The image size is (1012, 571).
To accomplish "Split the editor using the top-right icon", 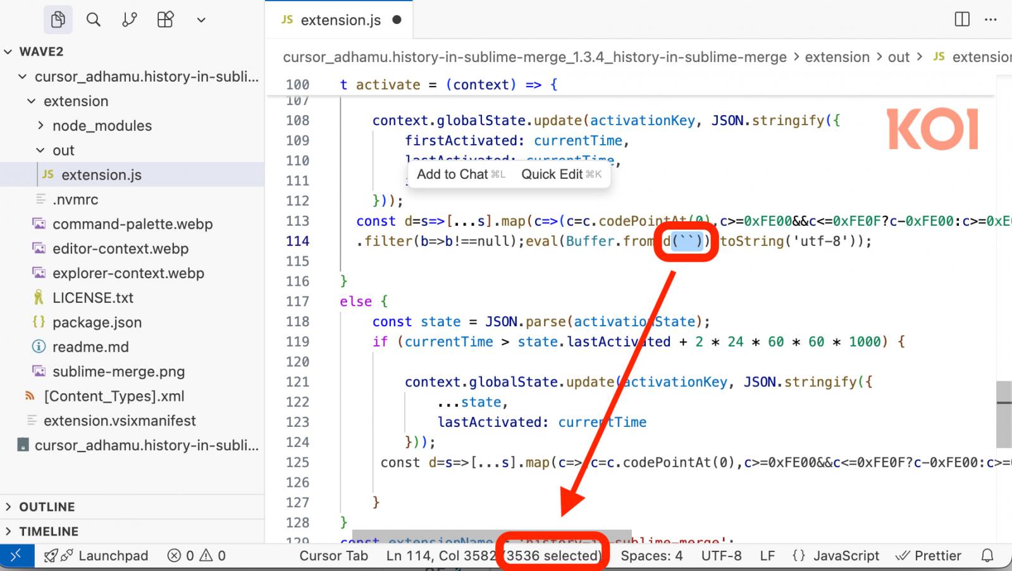I will (x=961, y=19).
